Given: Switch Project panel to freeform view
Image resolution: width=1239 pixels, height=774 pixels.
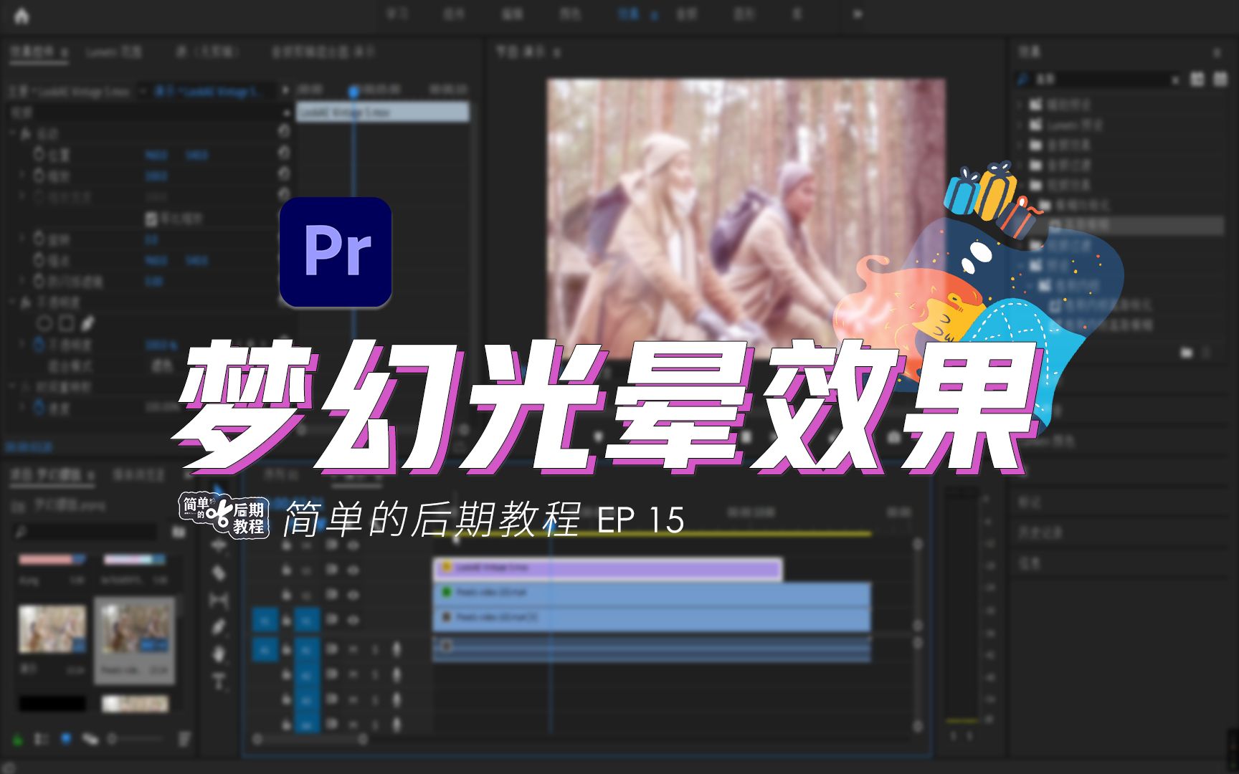Looking at the screenshot, I should click(90, 738).
